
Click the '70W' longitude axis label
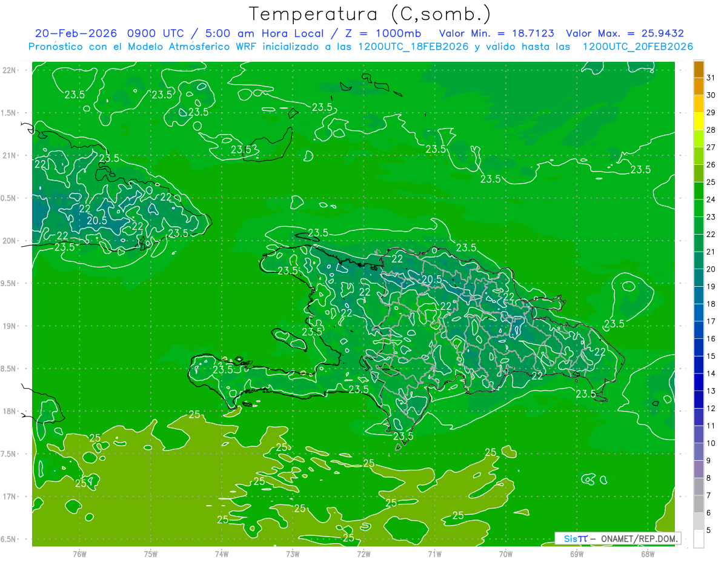(506, 554)
